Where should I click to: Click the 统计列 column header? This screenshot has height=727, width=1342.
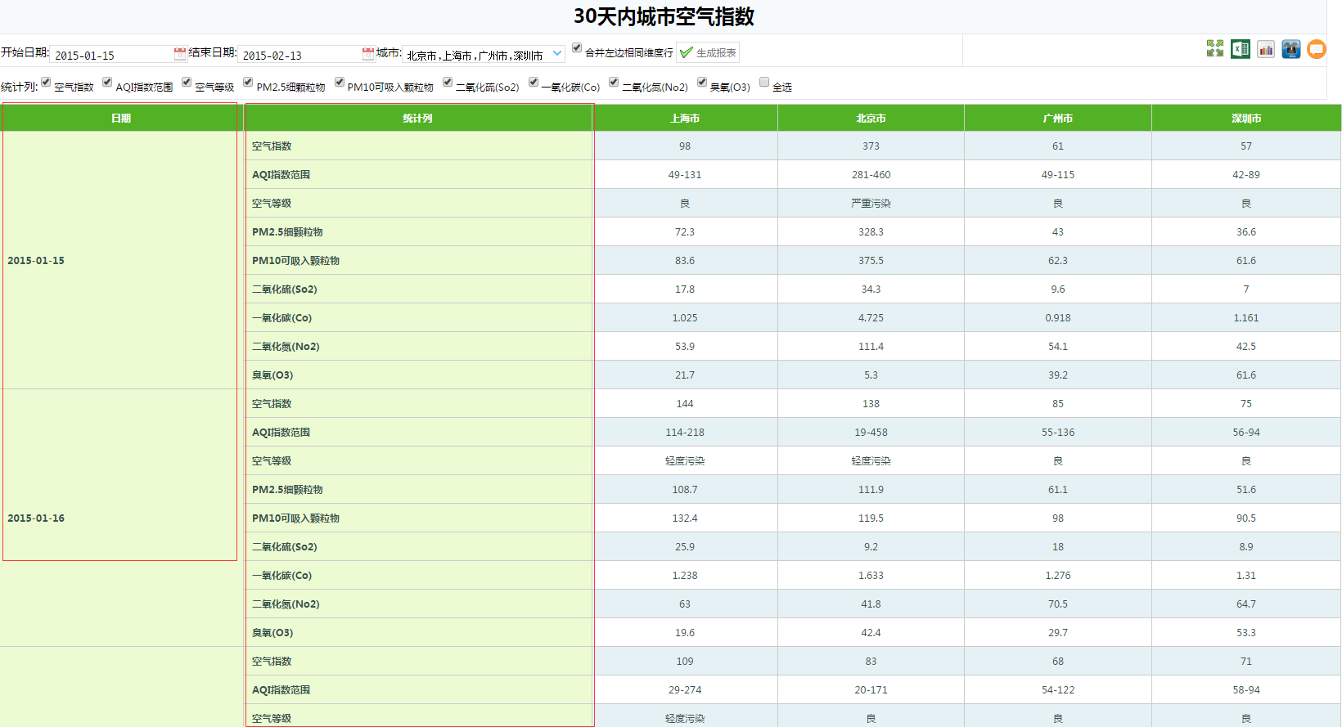[418, 118]
